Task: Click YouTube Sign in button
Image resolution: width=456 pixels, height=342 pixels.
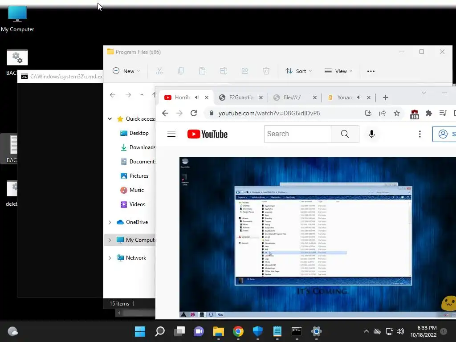Action: [444, 134]
